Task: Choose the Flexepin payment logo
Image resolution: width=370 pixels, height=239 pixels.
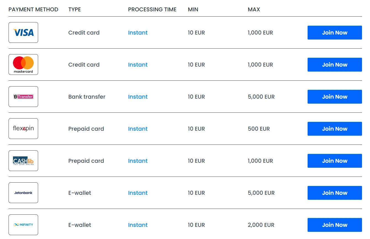Action: [23, 129]
